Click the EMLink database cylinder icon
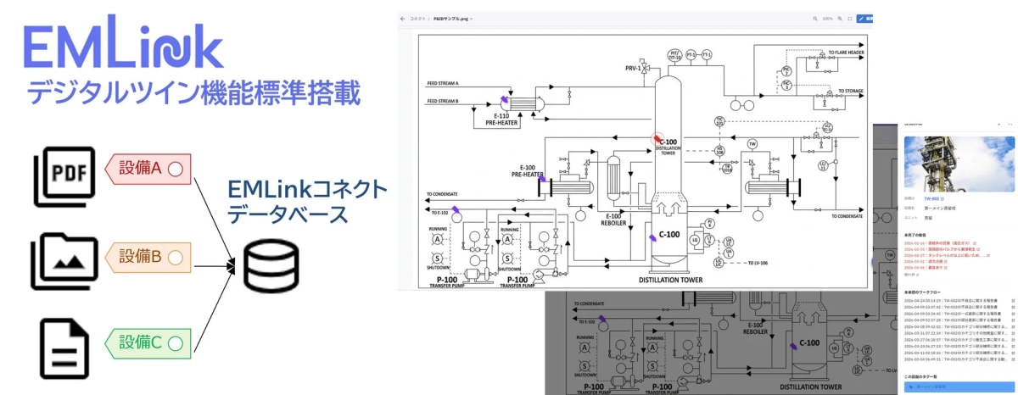This screenshot has height=395, width=1018. (x=265, y=268)
